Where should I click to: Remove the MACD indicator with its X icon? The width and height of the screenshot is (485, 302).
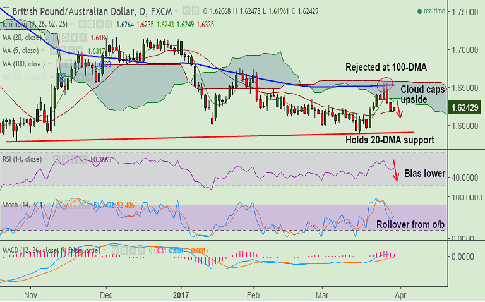click(141, 250)
